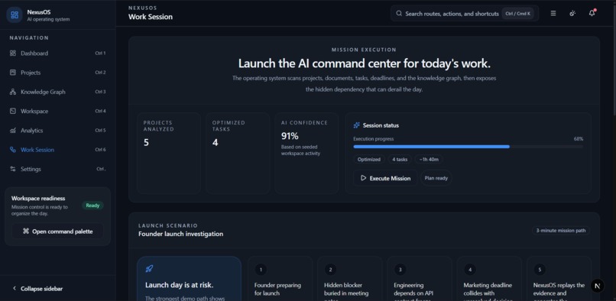Click the round N badge at bottom right
The height and width of the screenshot is (301, 616).
(x=598, y=286)
